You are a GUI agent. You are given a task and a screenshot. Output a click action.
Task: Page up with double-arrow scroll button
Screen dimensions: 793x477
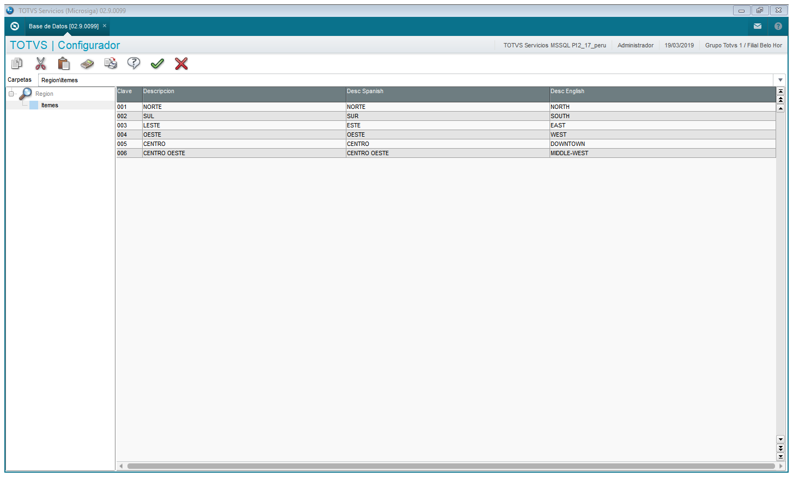(780, 100)
